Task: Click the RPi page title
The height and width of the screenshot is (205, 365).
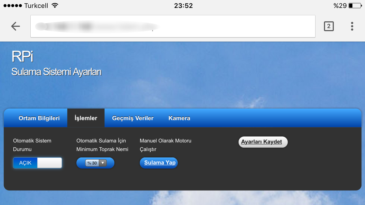Action: [x=22, y=57]
